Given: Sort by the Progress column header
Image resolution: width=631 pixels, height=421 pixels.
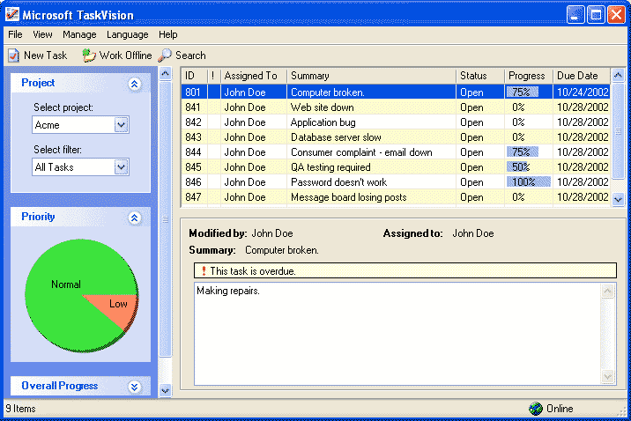Looking at the screenshot, I should (529, 76).
